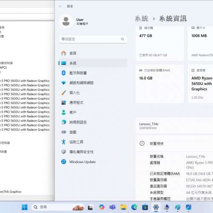Screen dimensions: 213x213
Task: Open 個人化 personalization settings
Action: point(93,93)
